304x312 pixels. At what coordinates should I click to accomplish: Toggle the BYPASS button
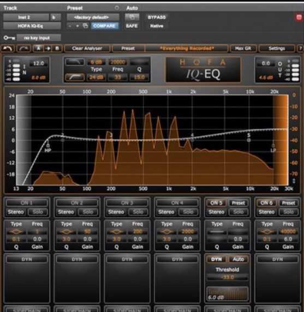tap(157, 17)
